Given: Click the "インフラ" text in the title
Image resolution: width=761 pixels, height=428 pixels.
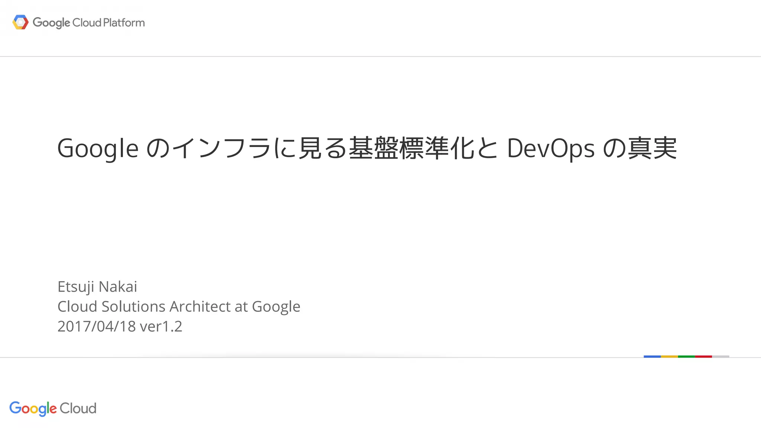Looking at the screenshot, I should point(222,149).
